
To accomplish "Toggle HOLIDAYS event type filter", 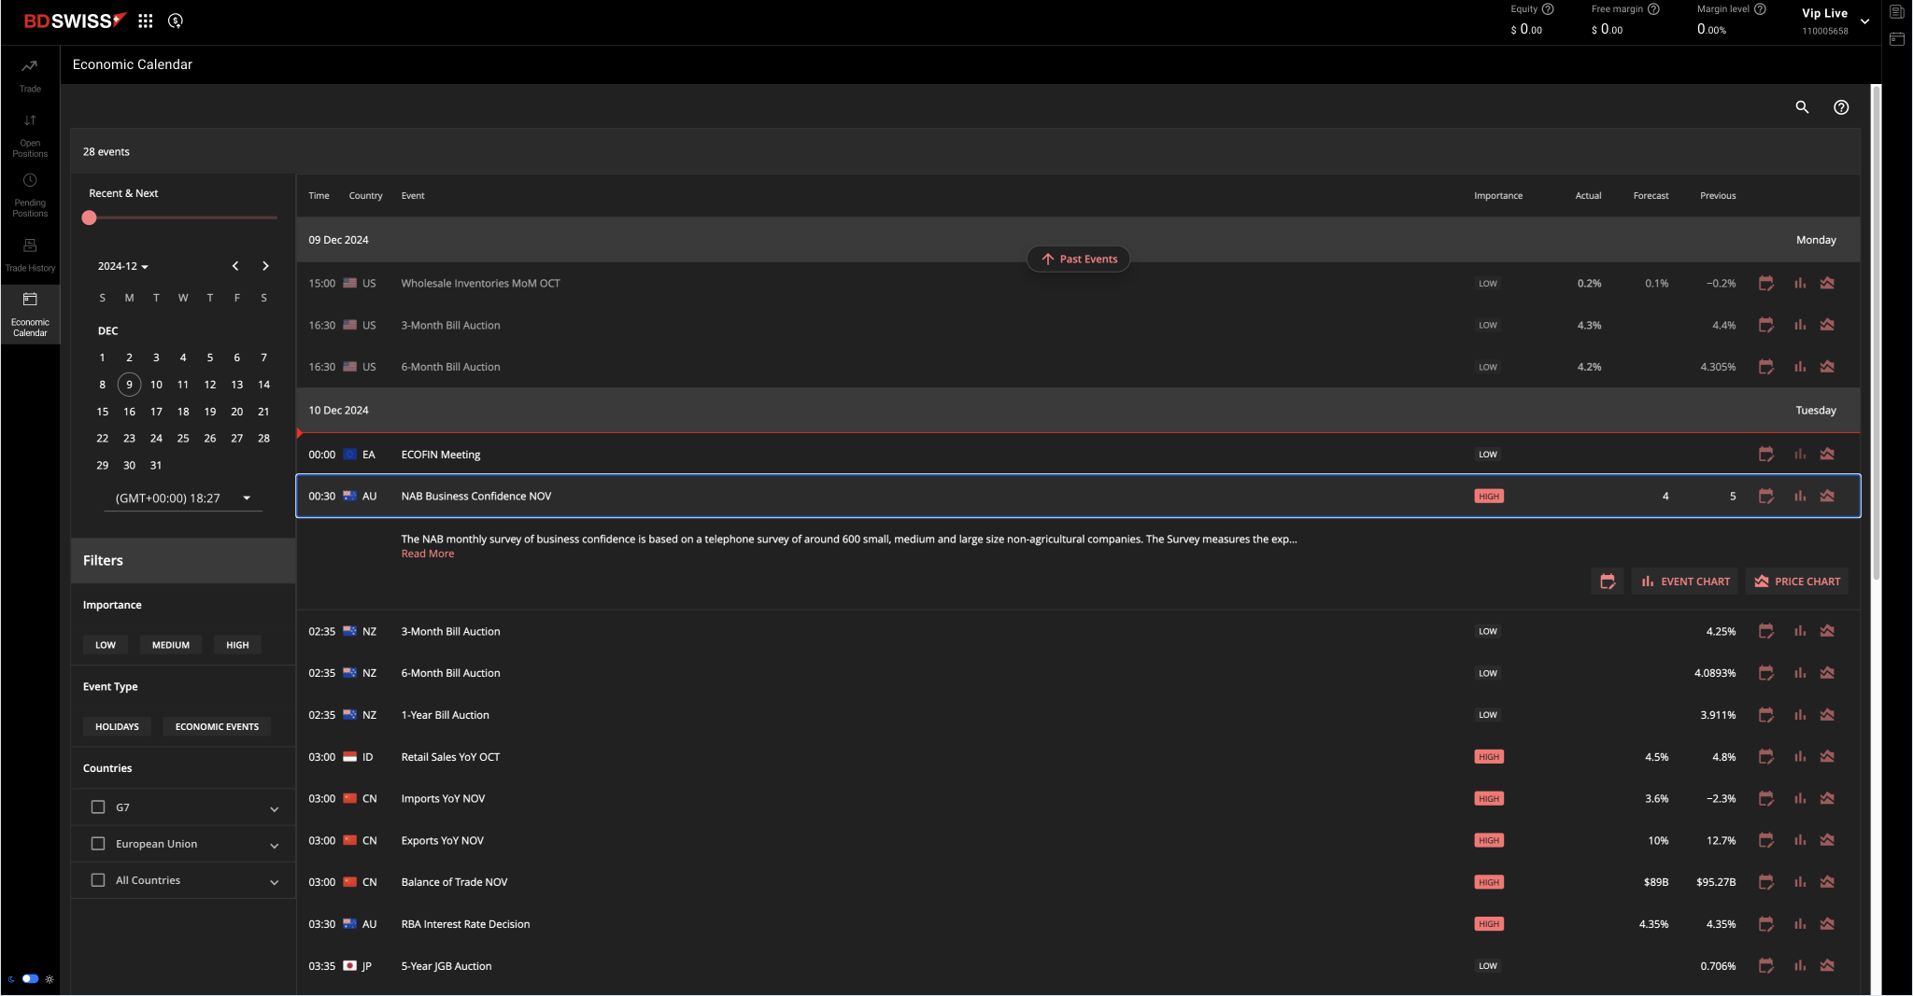I will pos(117,727).
